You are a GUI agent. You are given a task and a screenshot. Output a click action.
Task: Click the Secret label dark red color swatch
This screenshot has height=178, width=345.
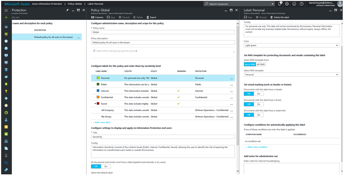(98, 104)
